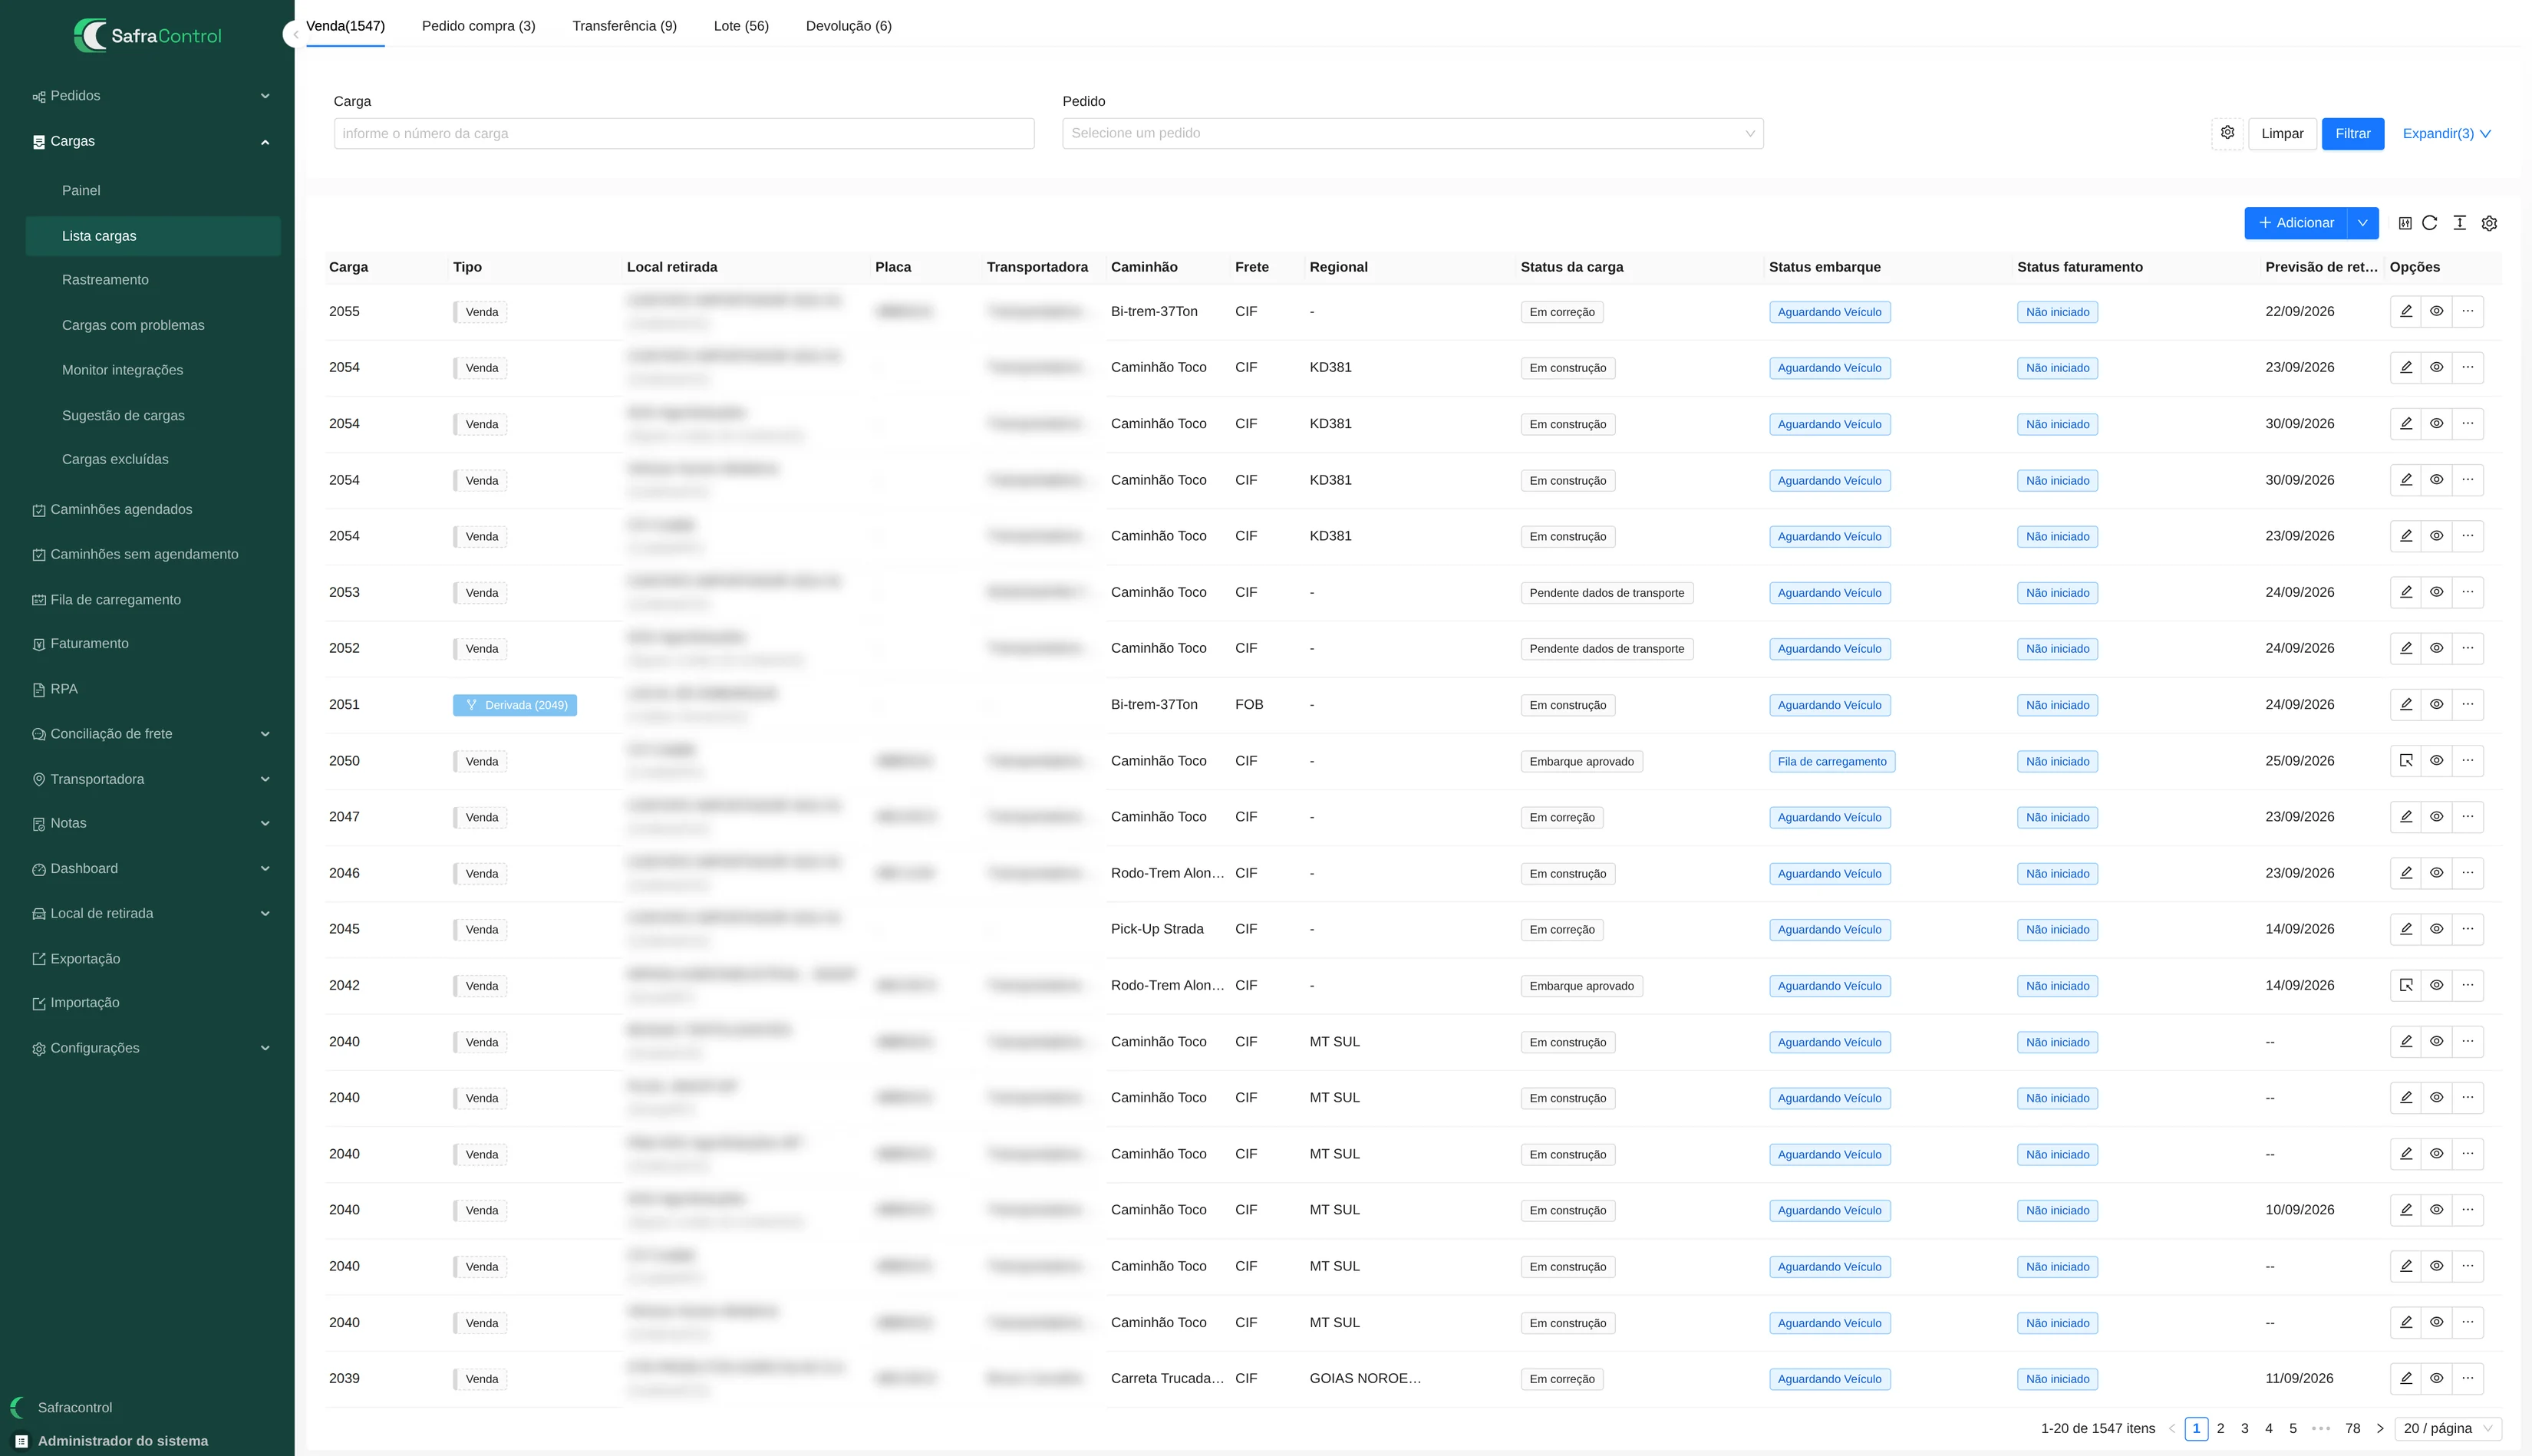Screen dimensions: 2532x1456
Task: Switch to the Pedido compra (3) tab
Action: [478, 26]
